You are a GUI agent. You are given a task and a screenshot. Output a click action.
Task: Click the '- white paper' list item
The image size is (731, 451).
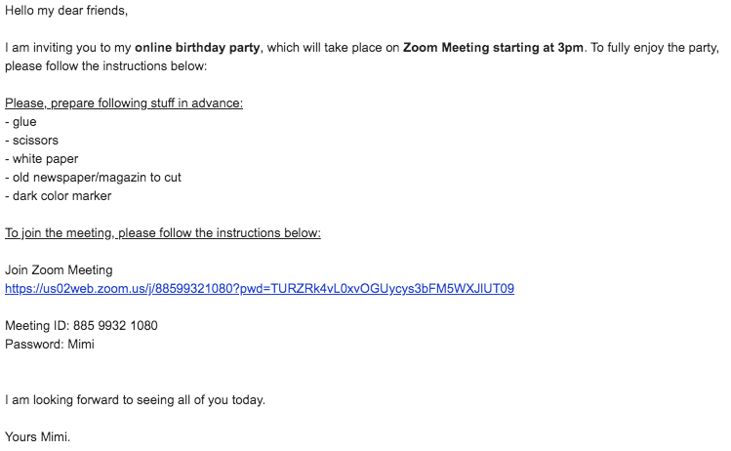pos(42,159)
